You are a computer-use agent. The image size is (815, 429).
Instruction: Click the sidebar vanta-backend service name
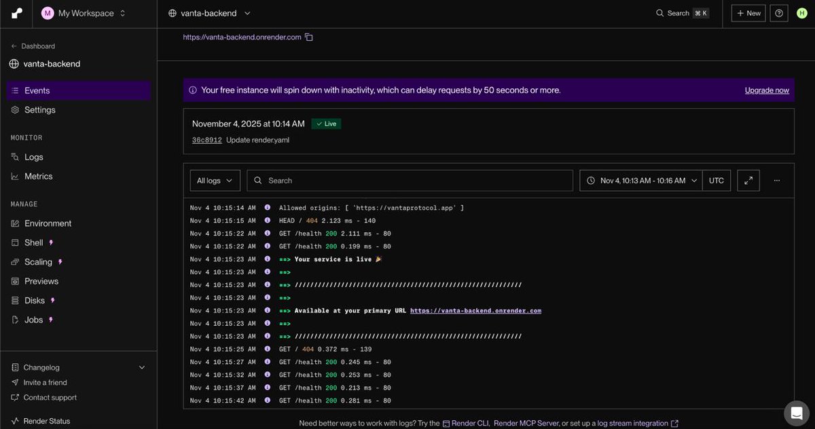tap(52, 64)
